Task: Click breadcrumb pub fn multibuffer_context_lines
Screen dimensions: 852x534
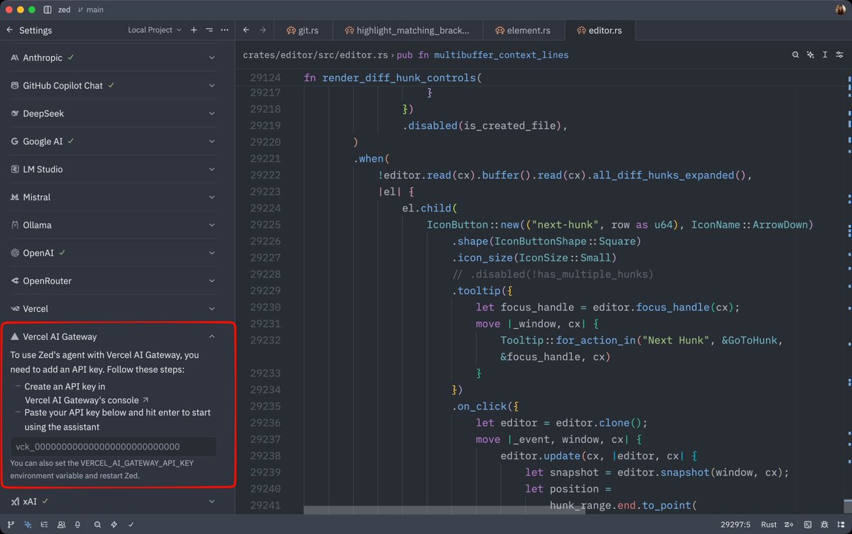Action: 482,55
